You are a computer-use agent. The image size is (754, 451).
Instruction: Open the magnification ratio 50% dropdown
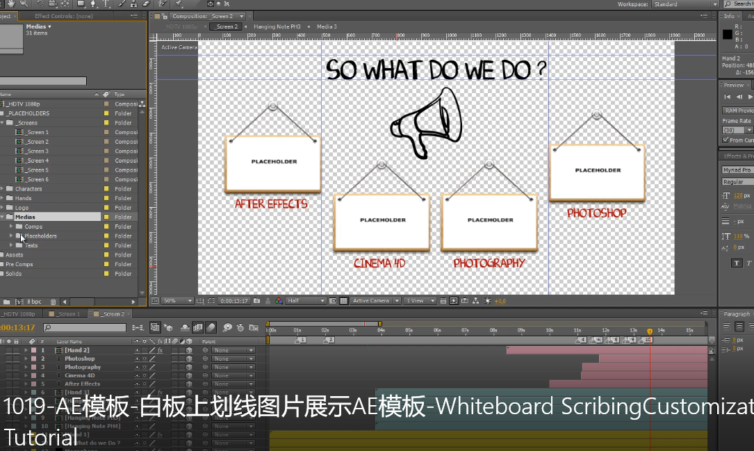coord(177,301)
